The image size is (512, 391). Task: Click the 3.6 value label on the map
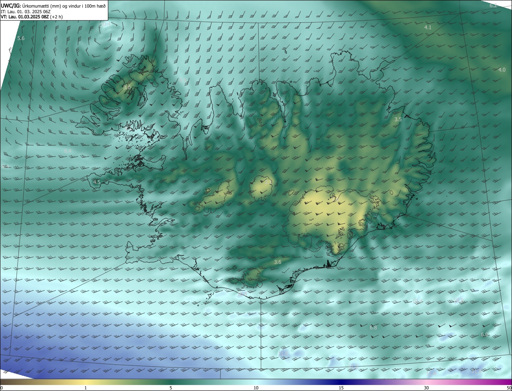[278, 262]
